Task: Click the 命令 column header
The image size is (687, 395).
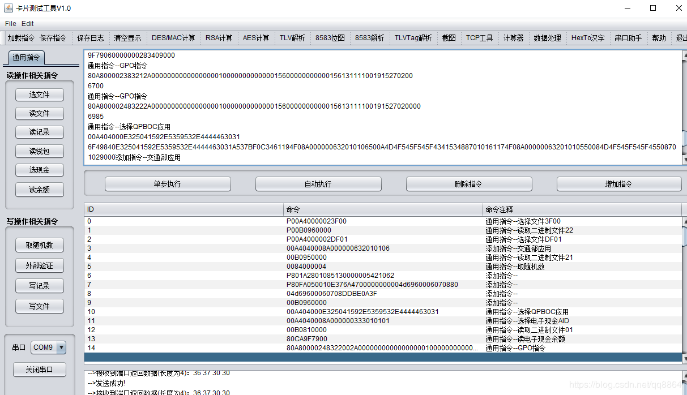Action: click(x=383, y=209)
